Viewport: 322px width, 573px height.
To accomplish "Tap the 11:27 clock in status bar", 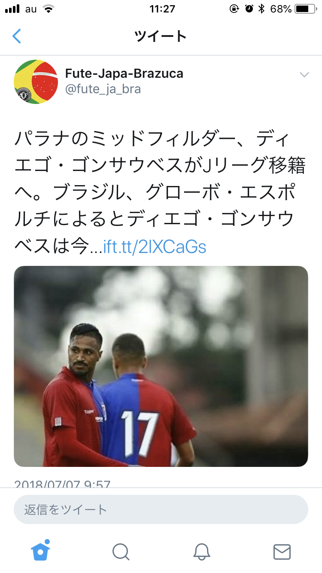I will pos(162,9).
